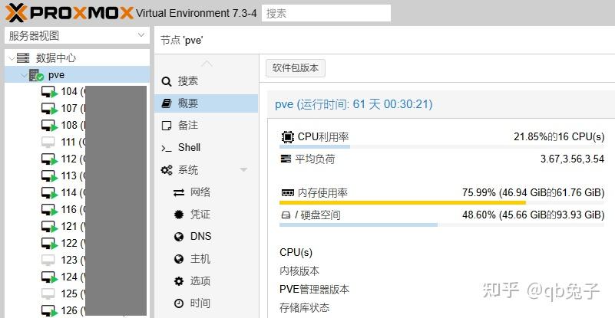
Task: Open the Shell console icon
Action: [x=166, y=148]
